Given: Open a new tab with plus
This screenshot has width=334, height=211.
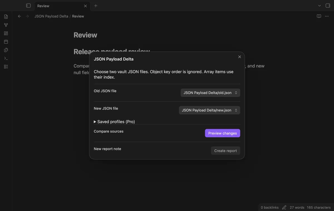Looking at the screenshot, I should (96, 6).
